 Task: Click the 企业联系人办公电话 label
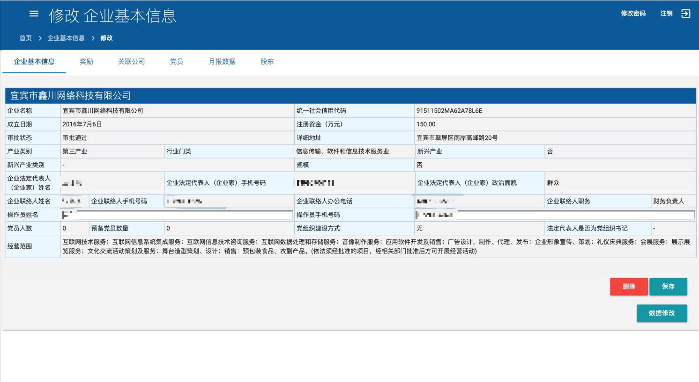tap(324, 201)
